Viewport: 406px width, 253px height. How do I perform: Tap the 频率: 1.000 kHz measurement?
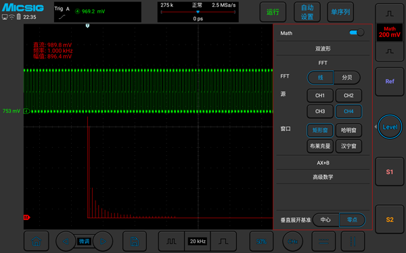pos(53,51)
